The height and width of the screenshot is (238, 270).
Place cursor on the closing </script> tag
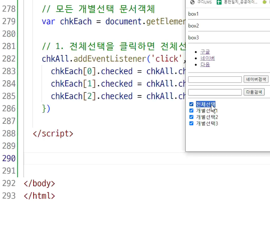(53, 134)
